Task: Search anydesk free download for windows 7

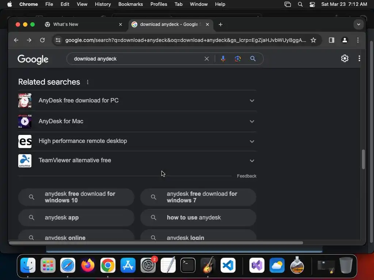Action: [198, 197]
